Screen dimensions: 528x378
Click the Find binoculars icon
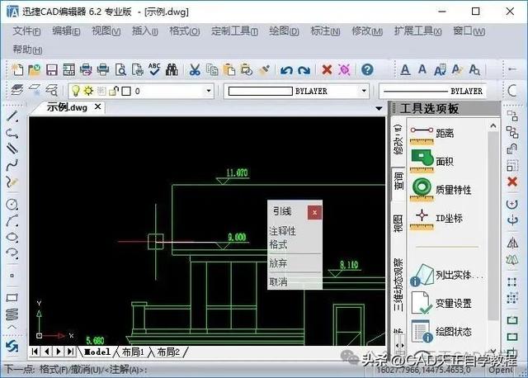[172, 69]
